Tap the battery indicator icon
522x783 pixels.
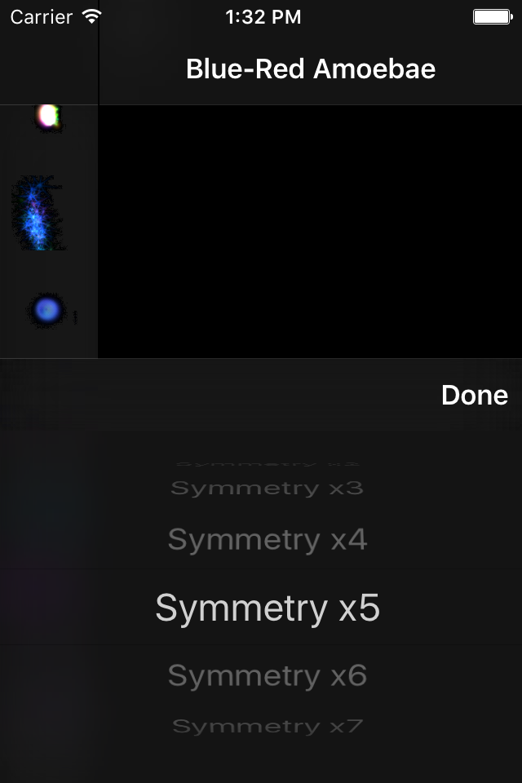click(493, 17)
